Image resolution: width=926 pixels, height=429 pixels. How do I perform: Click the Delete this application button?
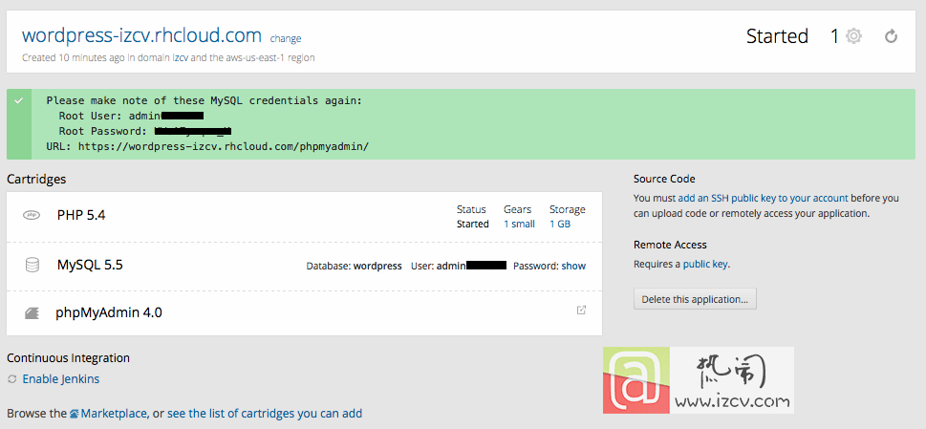pos(695,299)
